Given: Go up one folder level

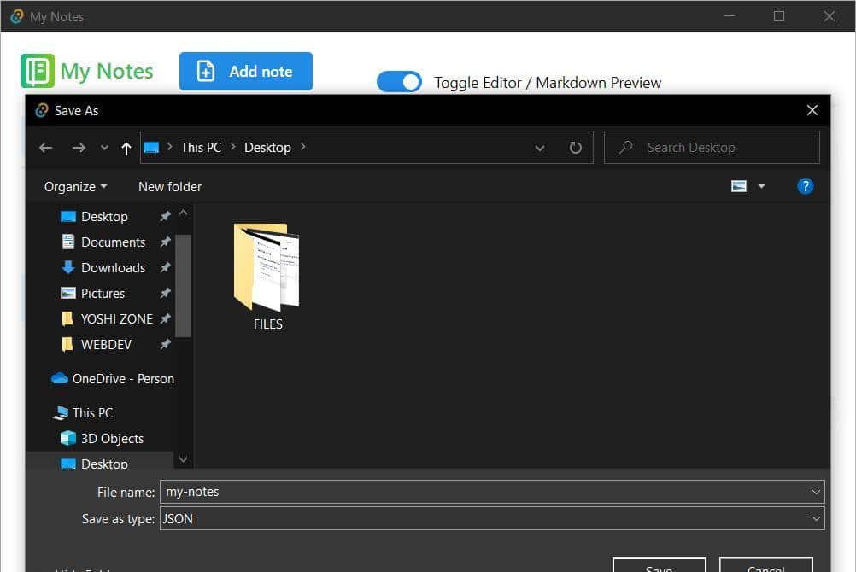Looking at the screenshot, I should (126, 149).
